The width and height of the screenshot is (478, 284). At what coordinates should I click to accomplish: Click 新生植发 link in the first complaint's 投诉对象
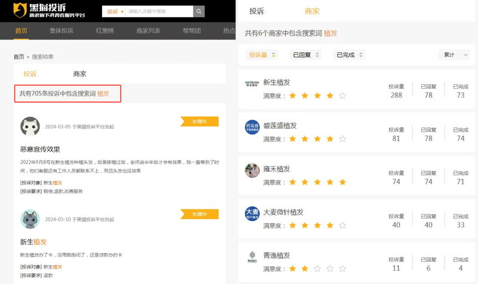[53, 183]
